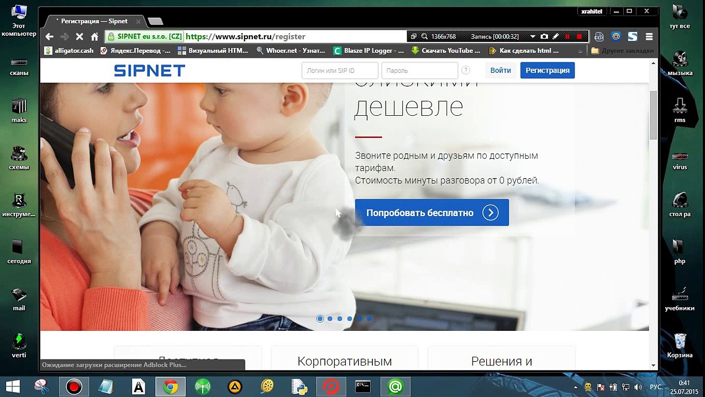Open the Python taskbar icon
Viewport: 705px width, 397px height.
[x=299, y=387]
